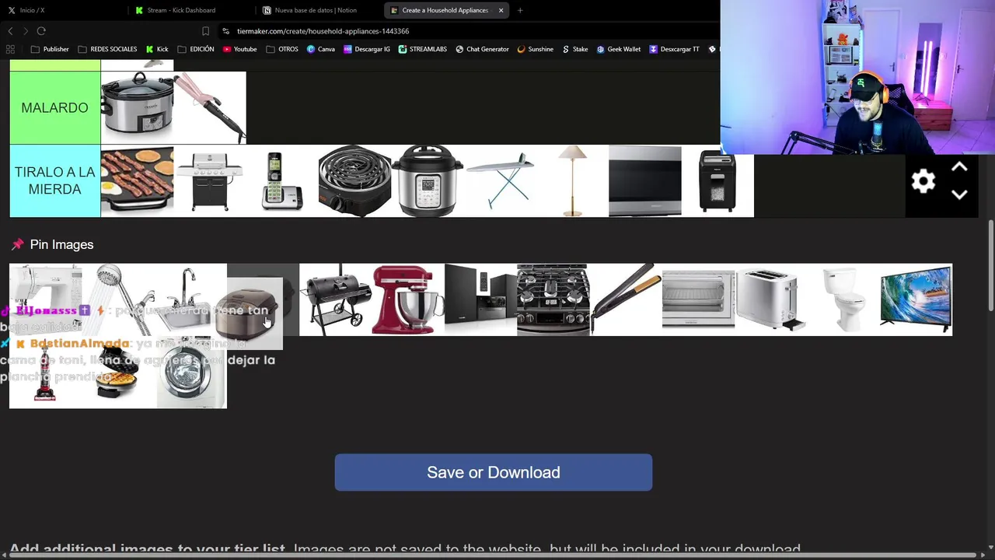Switch to the Stream - Kick Dashboard tab
This screenshot has width=995, height=560.
coord(191,10)
